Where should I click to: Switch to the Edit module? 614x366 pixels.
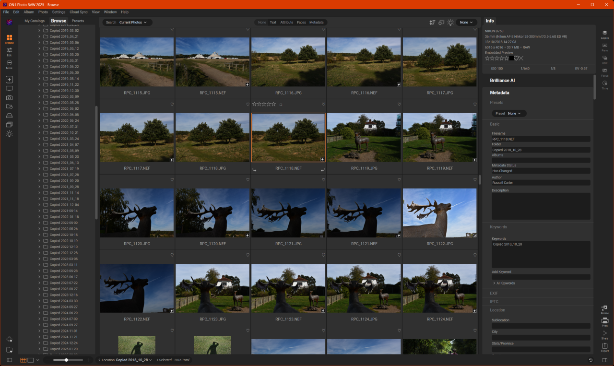9,51
